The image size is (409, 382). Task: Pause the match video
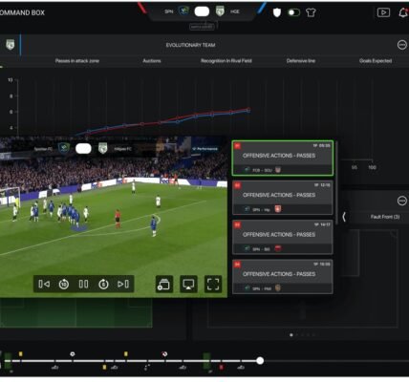coord(83,284)
